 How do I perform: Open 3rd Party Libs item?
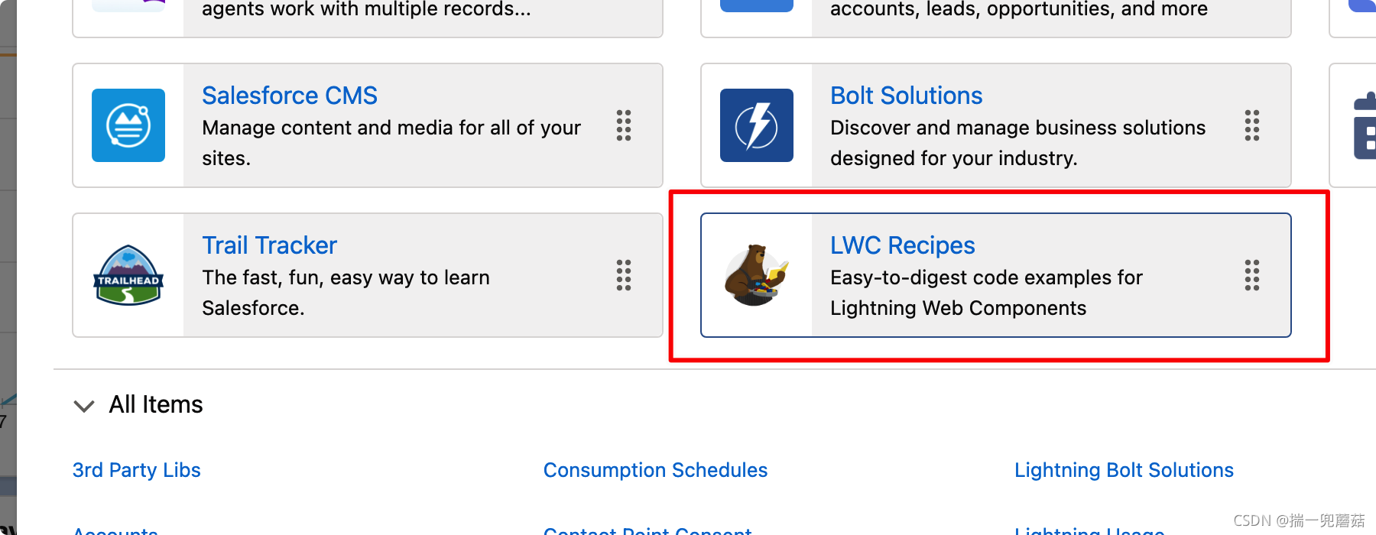tap(136, 469)
